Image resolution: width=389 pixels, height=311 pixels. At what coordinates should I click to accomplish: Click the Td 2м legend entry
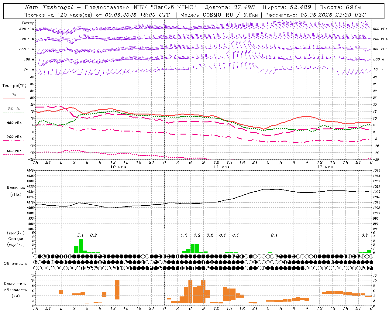(14, 109)
